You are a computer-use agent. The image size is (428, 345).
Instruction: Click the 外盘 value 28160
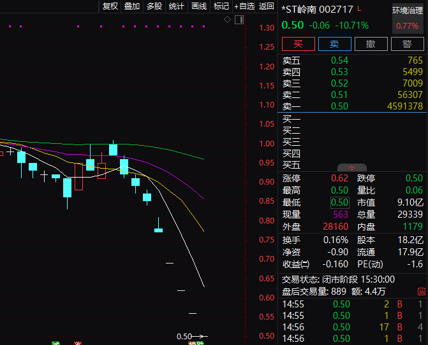pyautogui.click(x=336, y=227)
